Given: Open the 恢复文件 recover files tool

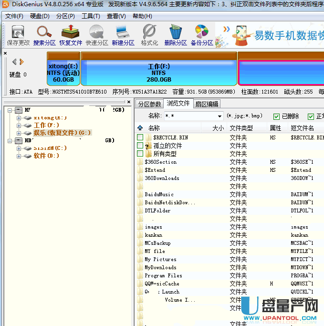Looking at the screenshot, I should [71, 35].
